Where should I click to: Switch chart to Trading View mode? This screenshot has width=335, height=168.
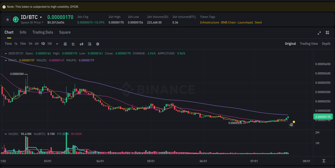point(309,43)
